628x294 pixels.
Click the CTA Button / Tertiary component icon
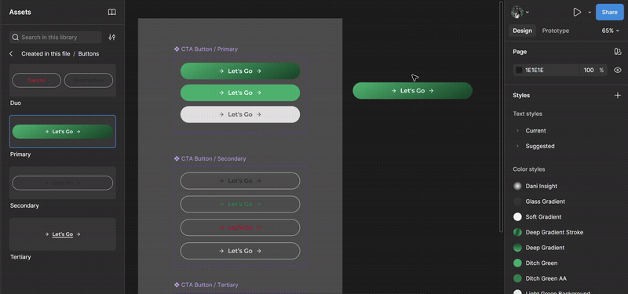click(x=177, y=285)
